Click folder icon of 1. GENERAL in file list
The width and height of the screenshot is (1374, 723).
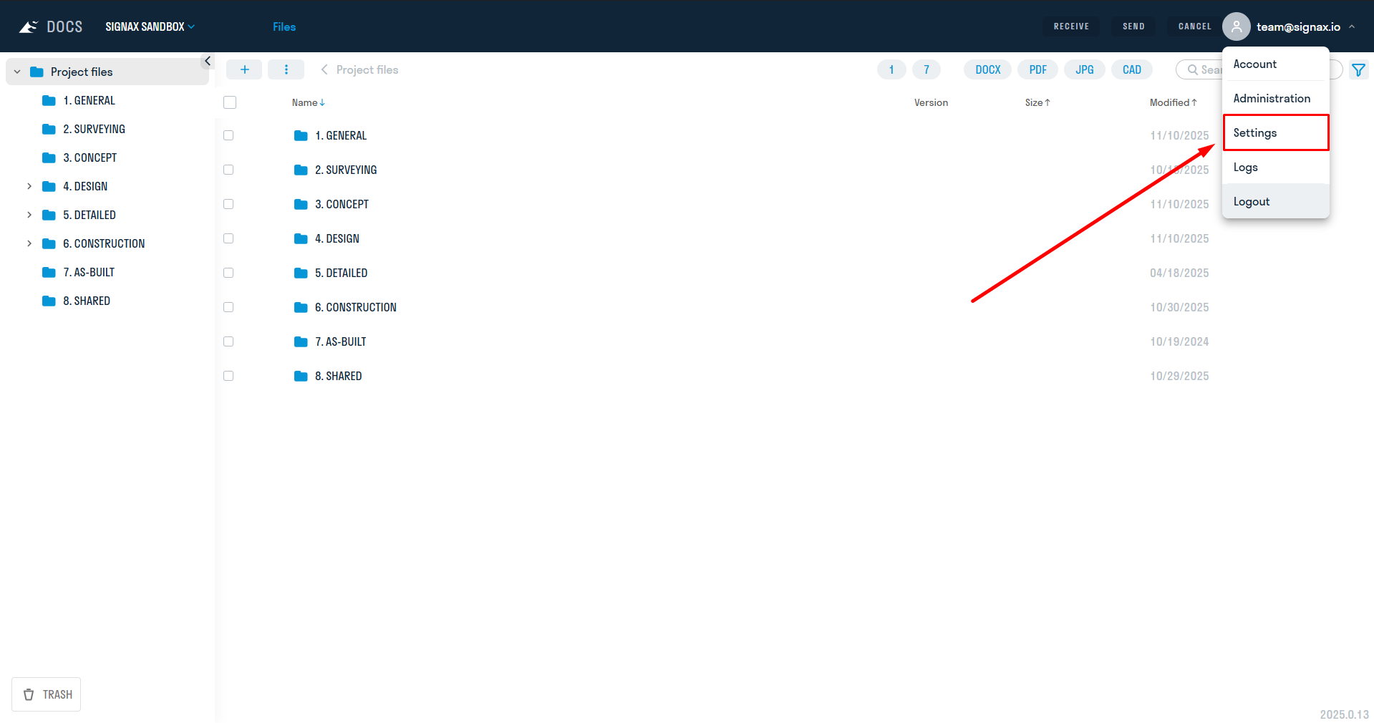[x=301, y=135]
